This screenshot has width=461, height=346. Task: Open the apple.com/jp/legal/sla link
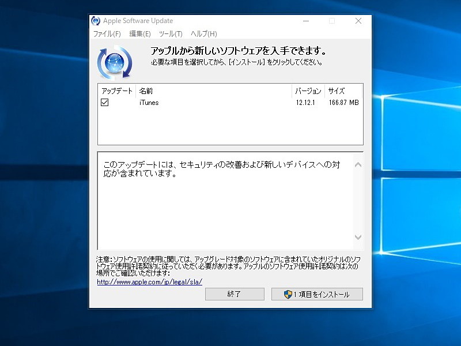[x=150, y=282]
